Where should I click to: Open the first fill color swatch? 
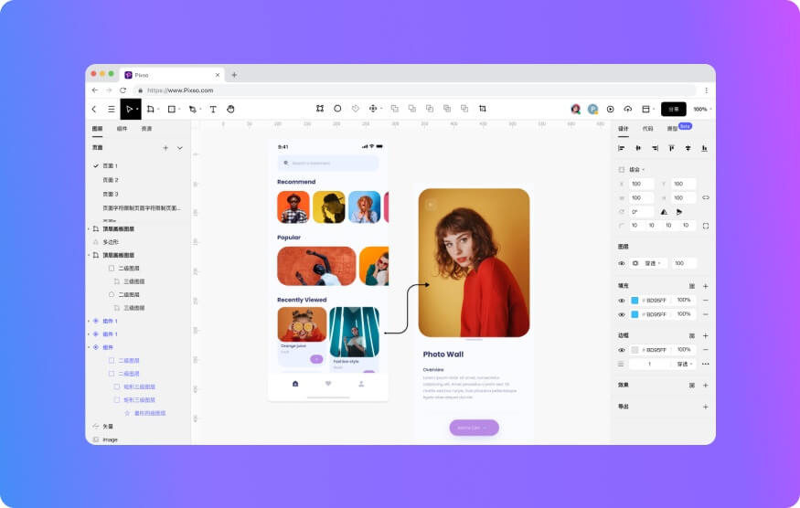(635, 301)
